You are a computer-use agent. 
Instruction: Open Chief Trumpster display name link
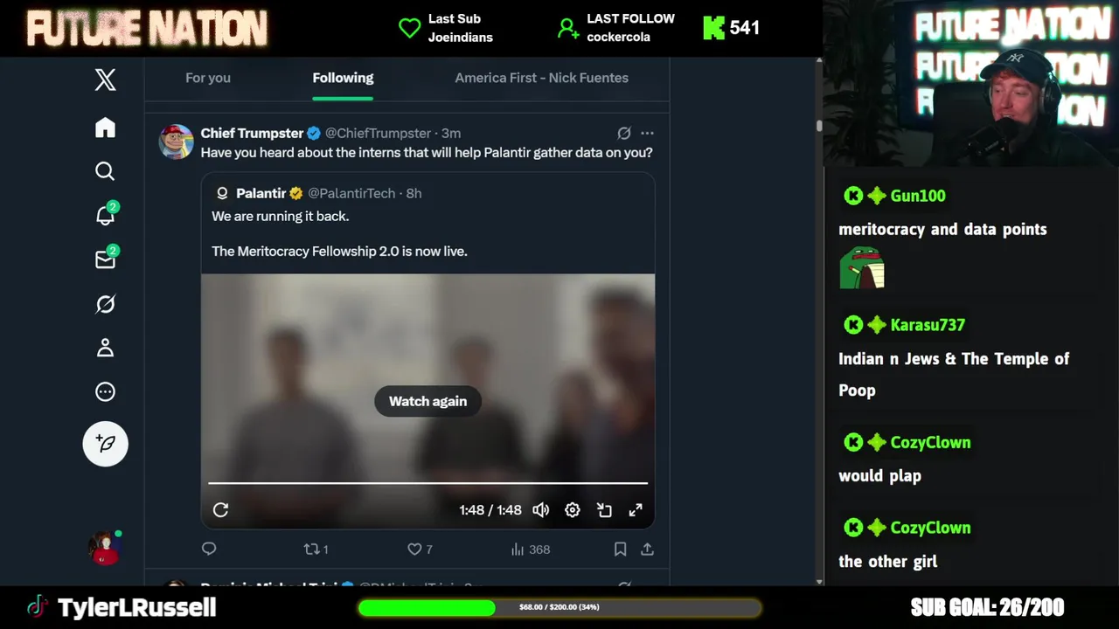[x=252, y=133]
